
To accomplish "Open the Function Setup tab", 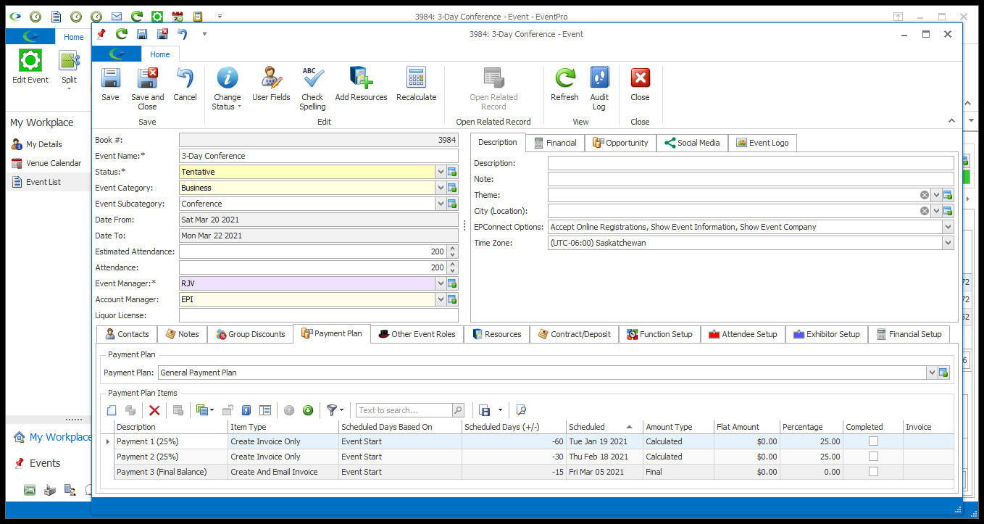I will pos(659,334).
